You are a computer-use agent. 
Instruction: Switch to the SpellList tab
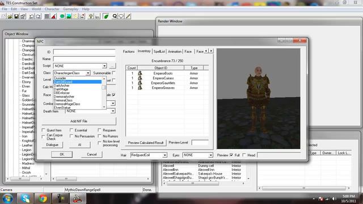(x=159, y=52)
